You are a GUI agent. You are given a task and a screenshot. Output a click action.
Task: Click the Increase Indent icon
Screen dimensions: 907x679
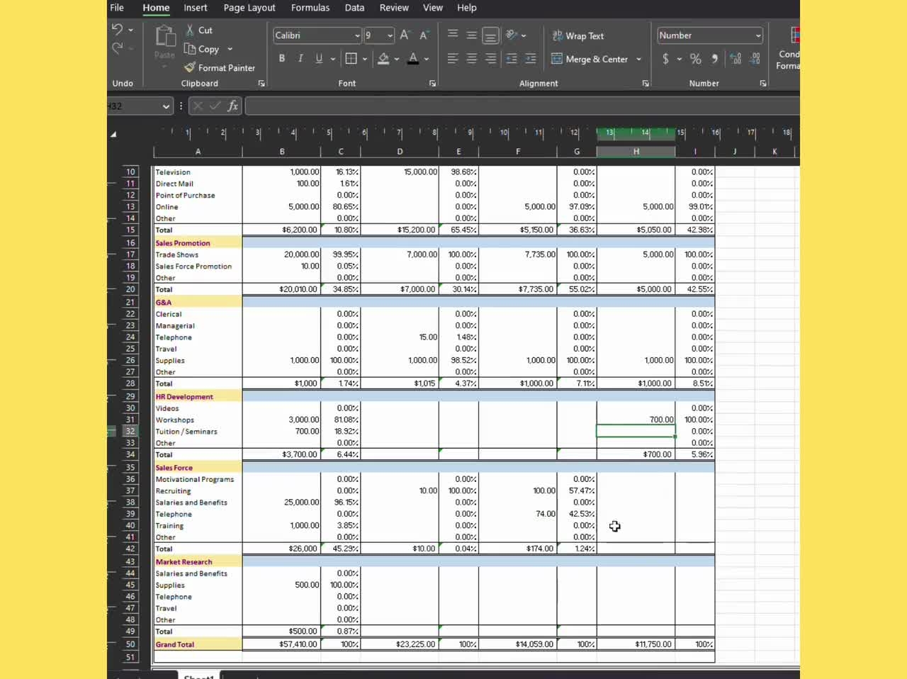(530, 59)
